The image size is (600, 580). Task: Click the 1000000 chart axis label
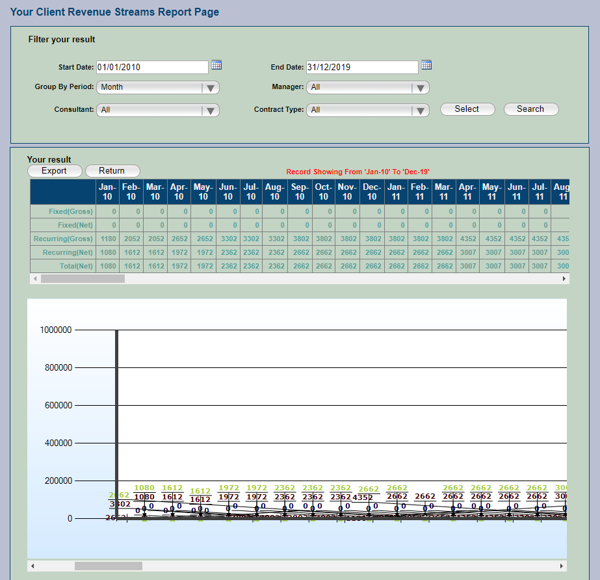tap(56, 330)
